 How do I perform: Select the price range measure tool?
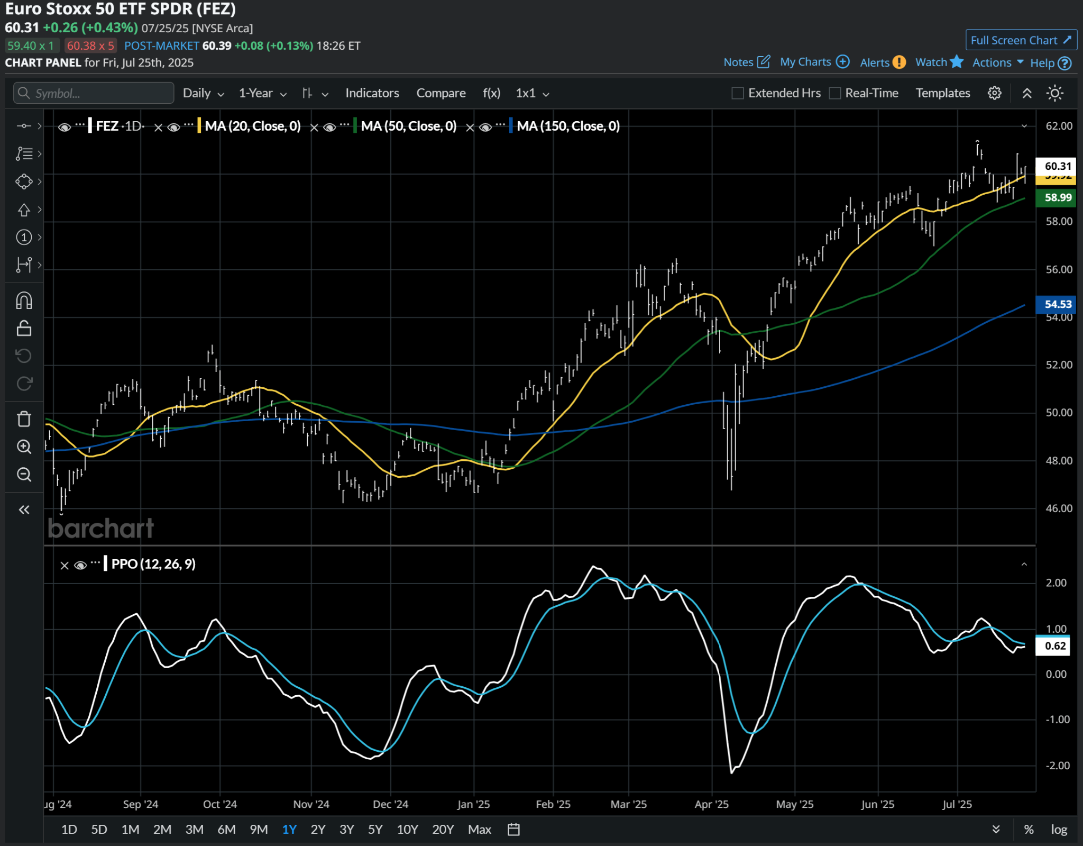pyautogui.click(x=24, y=265)
